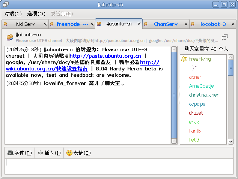
Task: Close the freenode---- tab
Action: [92, 24]
